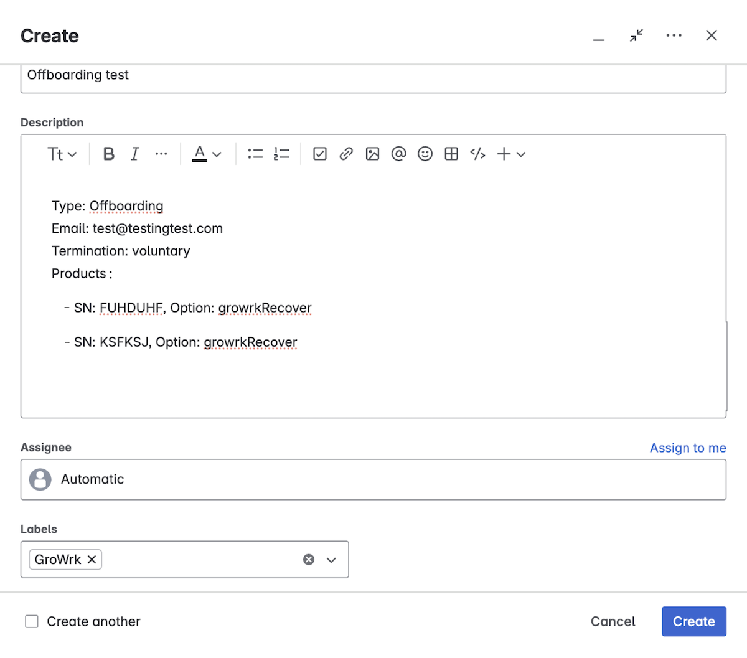Insert a table into the description
Viewport: 747px width, 658px height.
tap(451, 154)
